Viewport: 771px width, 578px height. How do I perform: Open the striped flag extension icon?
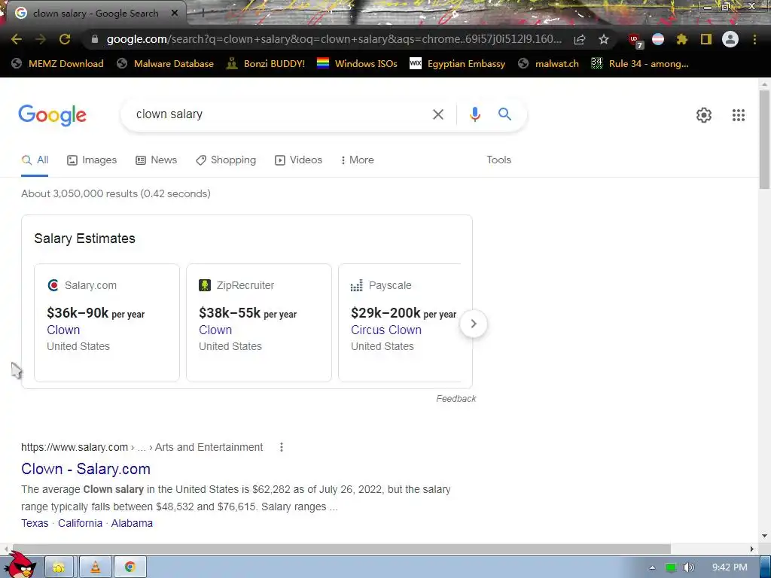pyautogui.click(x=658, y=39)
